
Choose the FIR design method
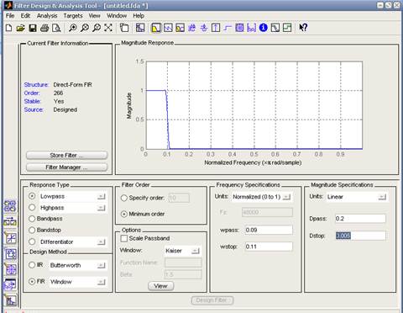[x=32, y=281]
